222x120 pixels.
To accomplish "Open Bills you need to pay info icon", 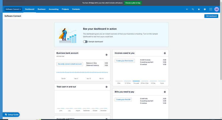I will click(x=165, y=92).
